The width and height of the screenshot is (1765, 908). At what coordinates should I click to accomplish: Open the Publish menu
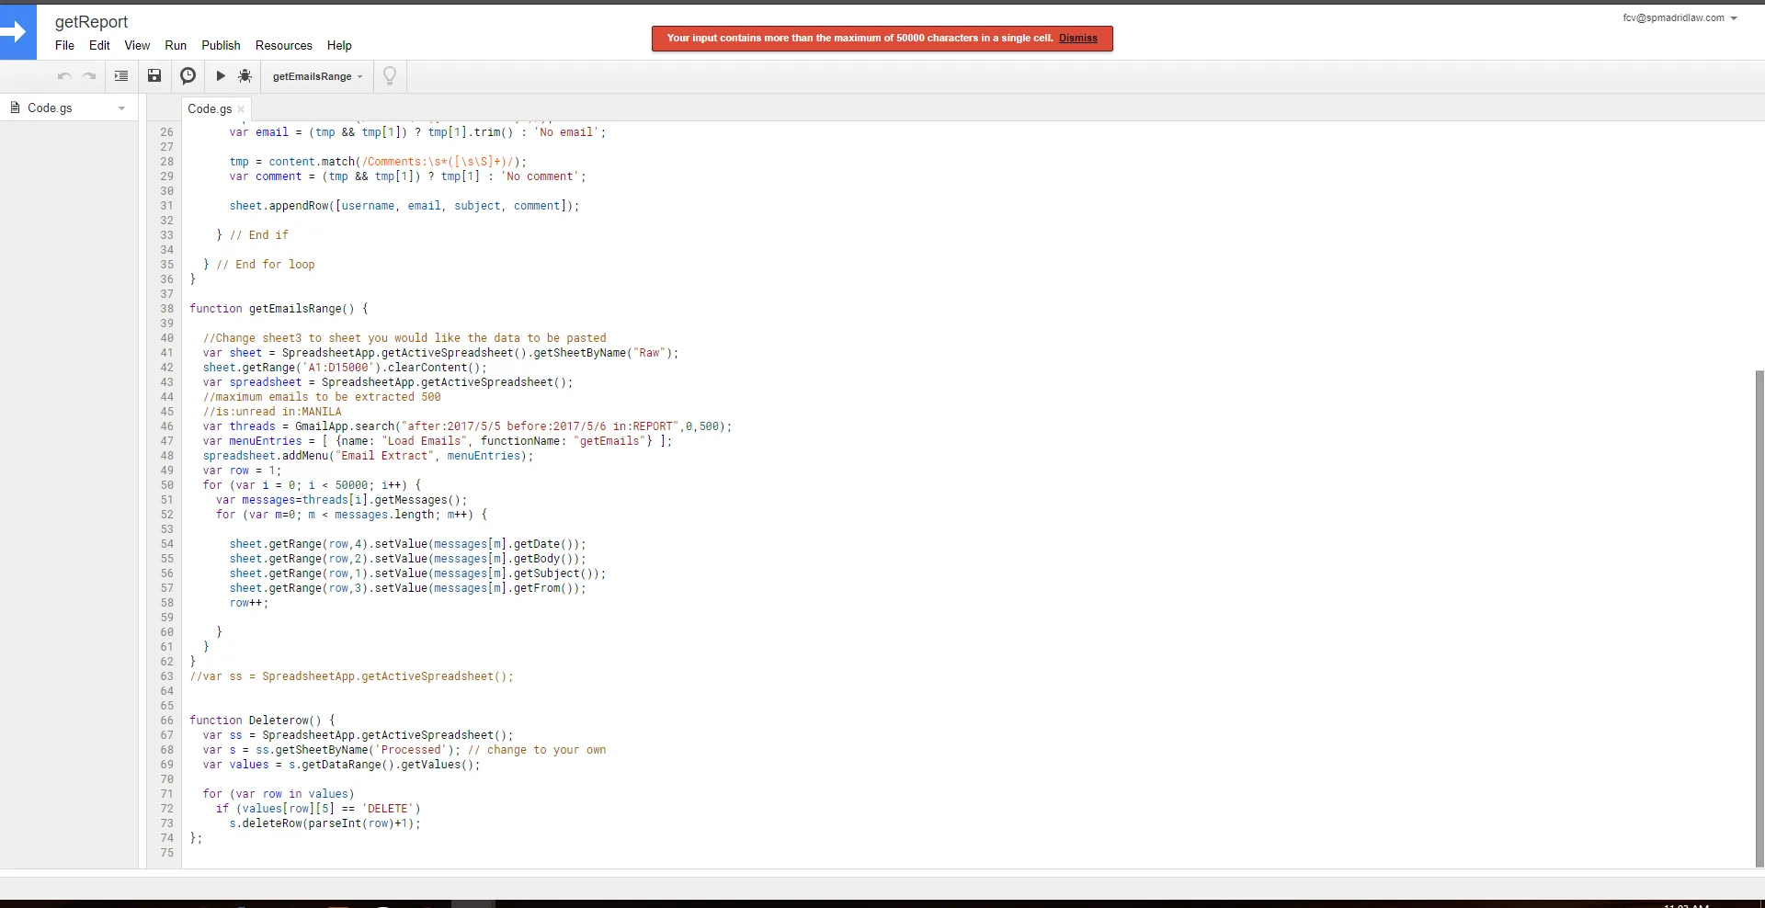[x=221, y=45]
